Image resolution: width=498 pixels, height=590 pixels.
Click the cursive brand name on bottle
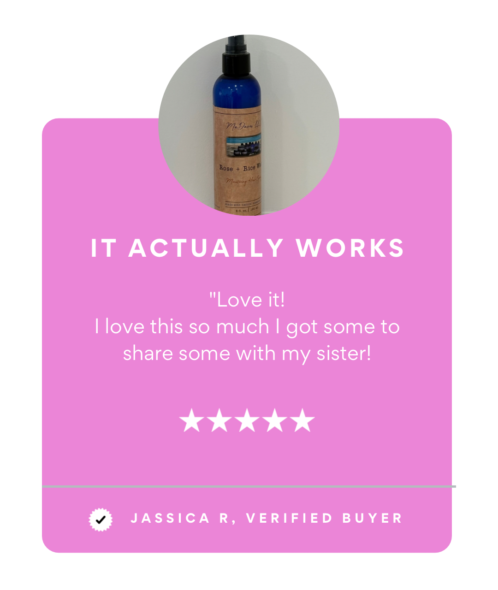click(243, 125)
